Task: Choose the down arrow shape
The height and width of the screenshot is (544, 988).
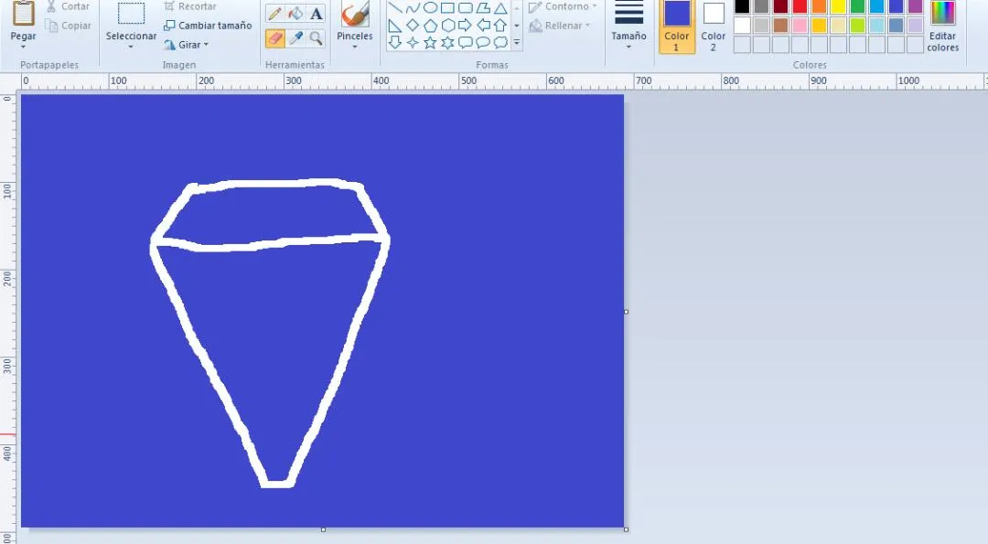Action: 395,43
